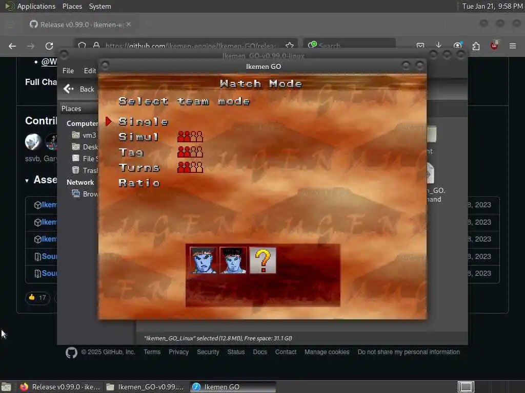This screenshot has width=525, height=393.
Task: Click thumbs up reaction with 17
Action: click(x=37, y=297)
